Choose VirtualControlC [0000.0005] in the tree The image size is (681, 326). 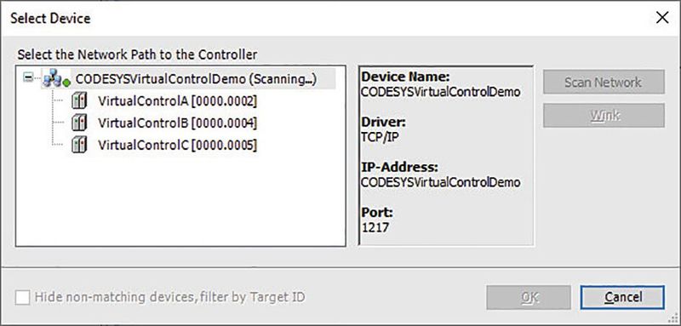(177, 145)
